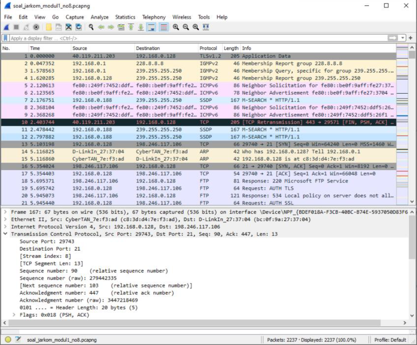417x345 pixels.
Task: Open the Statistics menu
Action: (x=124, y=17)
